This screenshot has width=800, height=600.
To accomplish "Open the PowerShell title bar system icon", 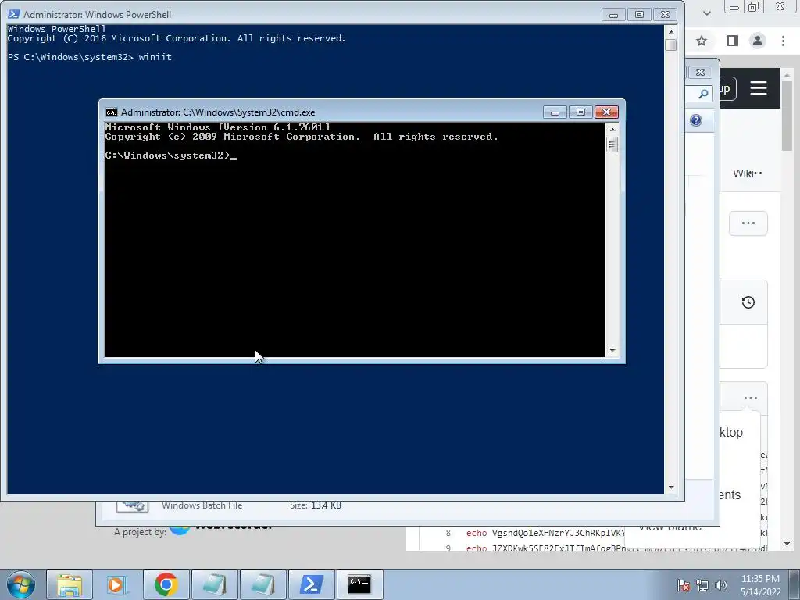I will coord(14,14).
